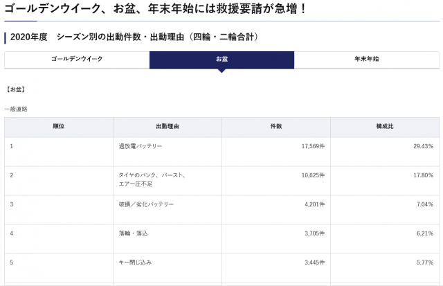
Task: Click the 一般道路 table caption
Action: 16,109
